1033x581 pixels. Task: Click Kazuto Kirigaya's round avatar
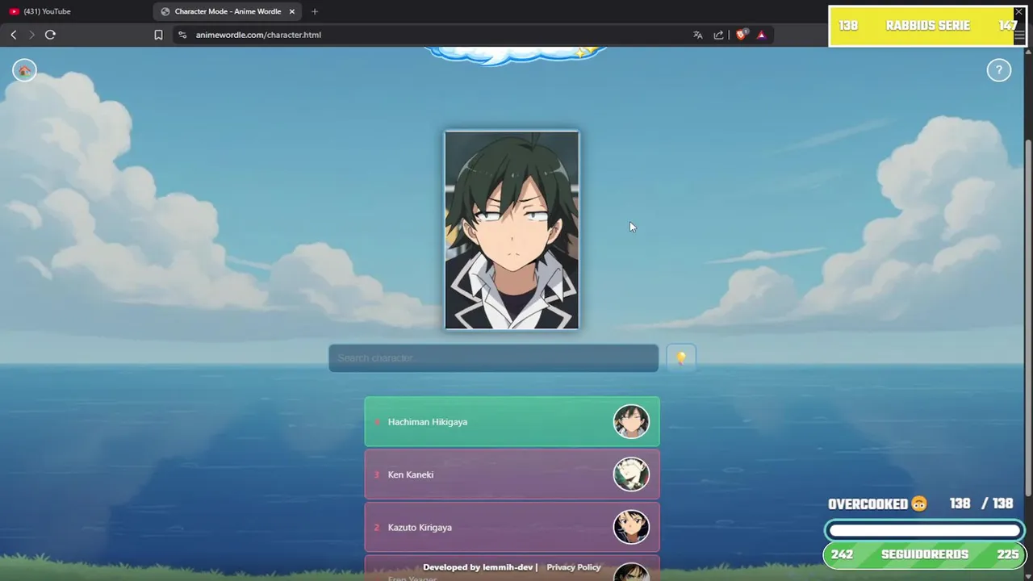point(631,527)
